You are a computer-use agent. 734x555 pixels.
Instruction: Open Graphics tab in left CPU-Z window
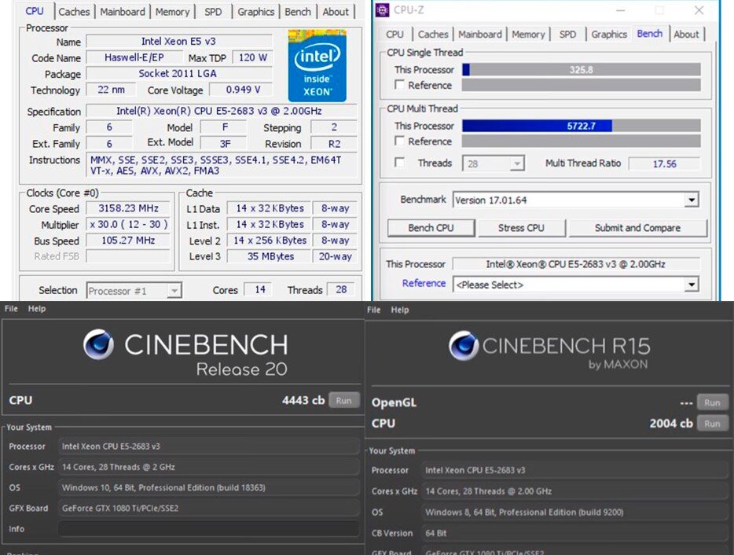(x=255, y=12)
